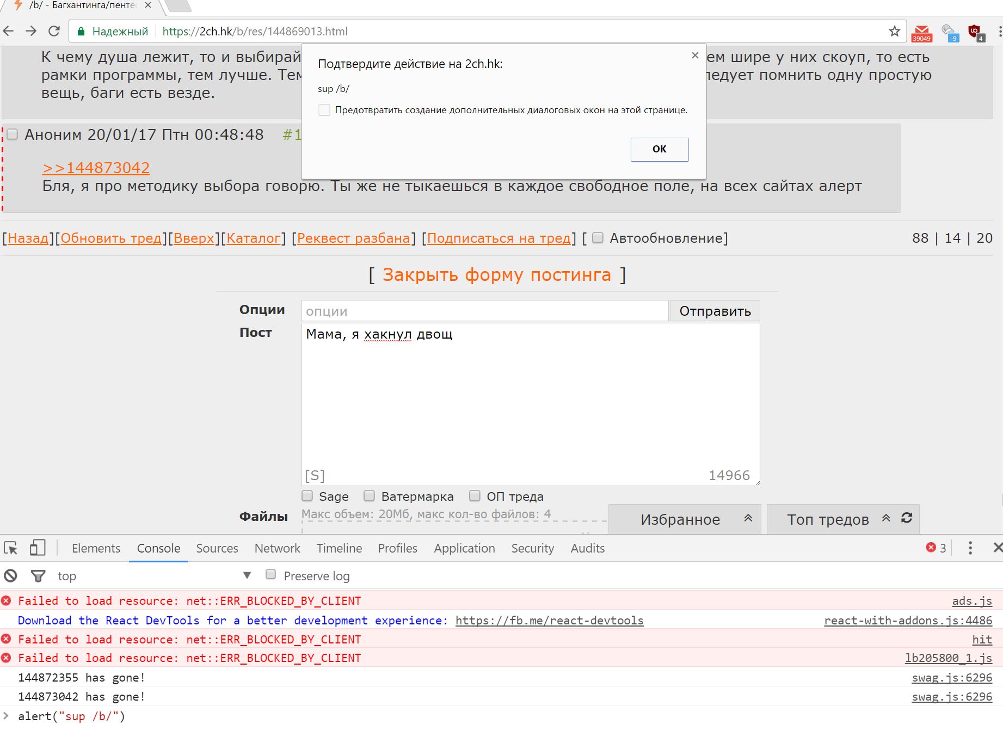Go back with the browser back arrow

[9, 32]
